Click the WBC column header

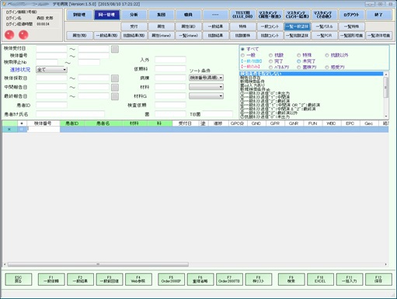331,123
